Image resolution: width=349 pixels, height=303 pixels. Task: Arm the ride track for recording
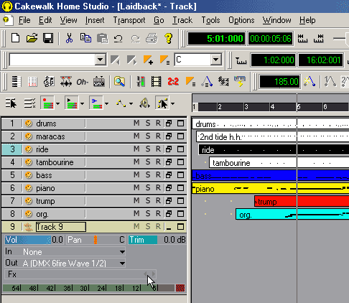(158, 149)
